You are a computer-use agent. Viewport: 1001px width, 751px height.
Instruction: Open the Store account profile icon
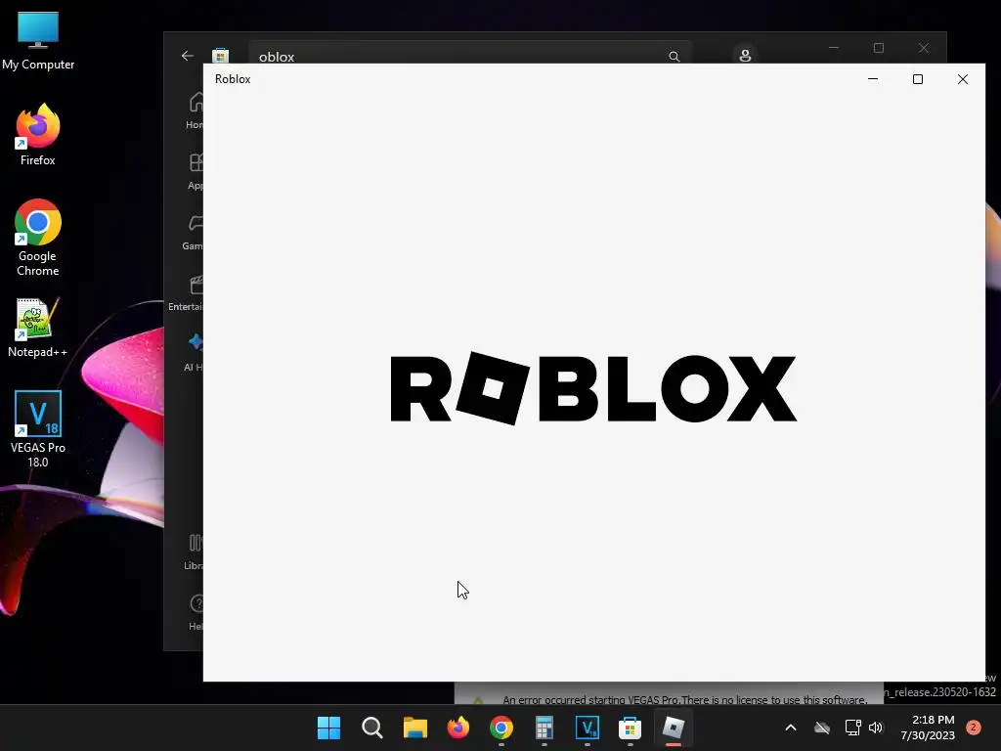745,56
